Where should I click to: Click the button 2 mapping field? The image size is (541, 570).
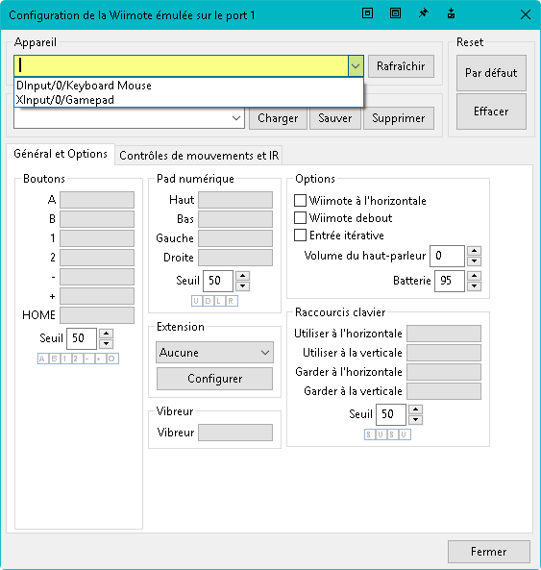point(97,258)
